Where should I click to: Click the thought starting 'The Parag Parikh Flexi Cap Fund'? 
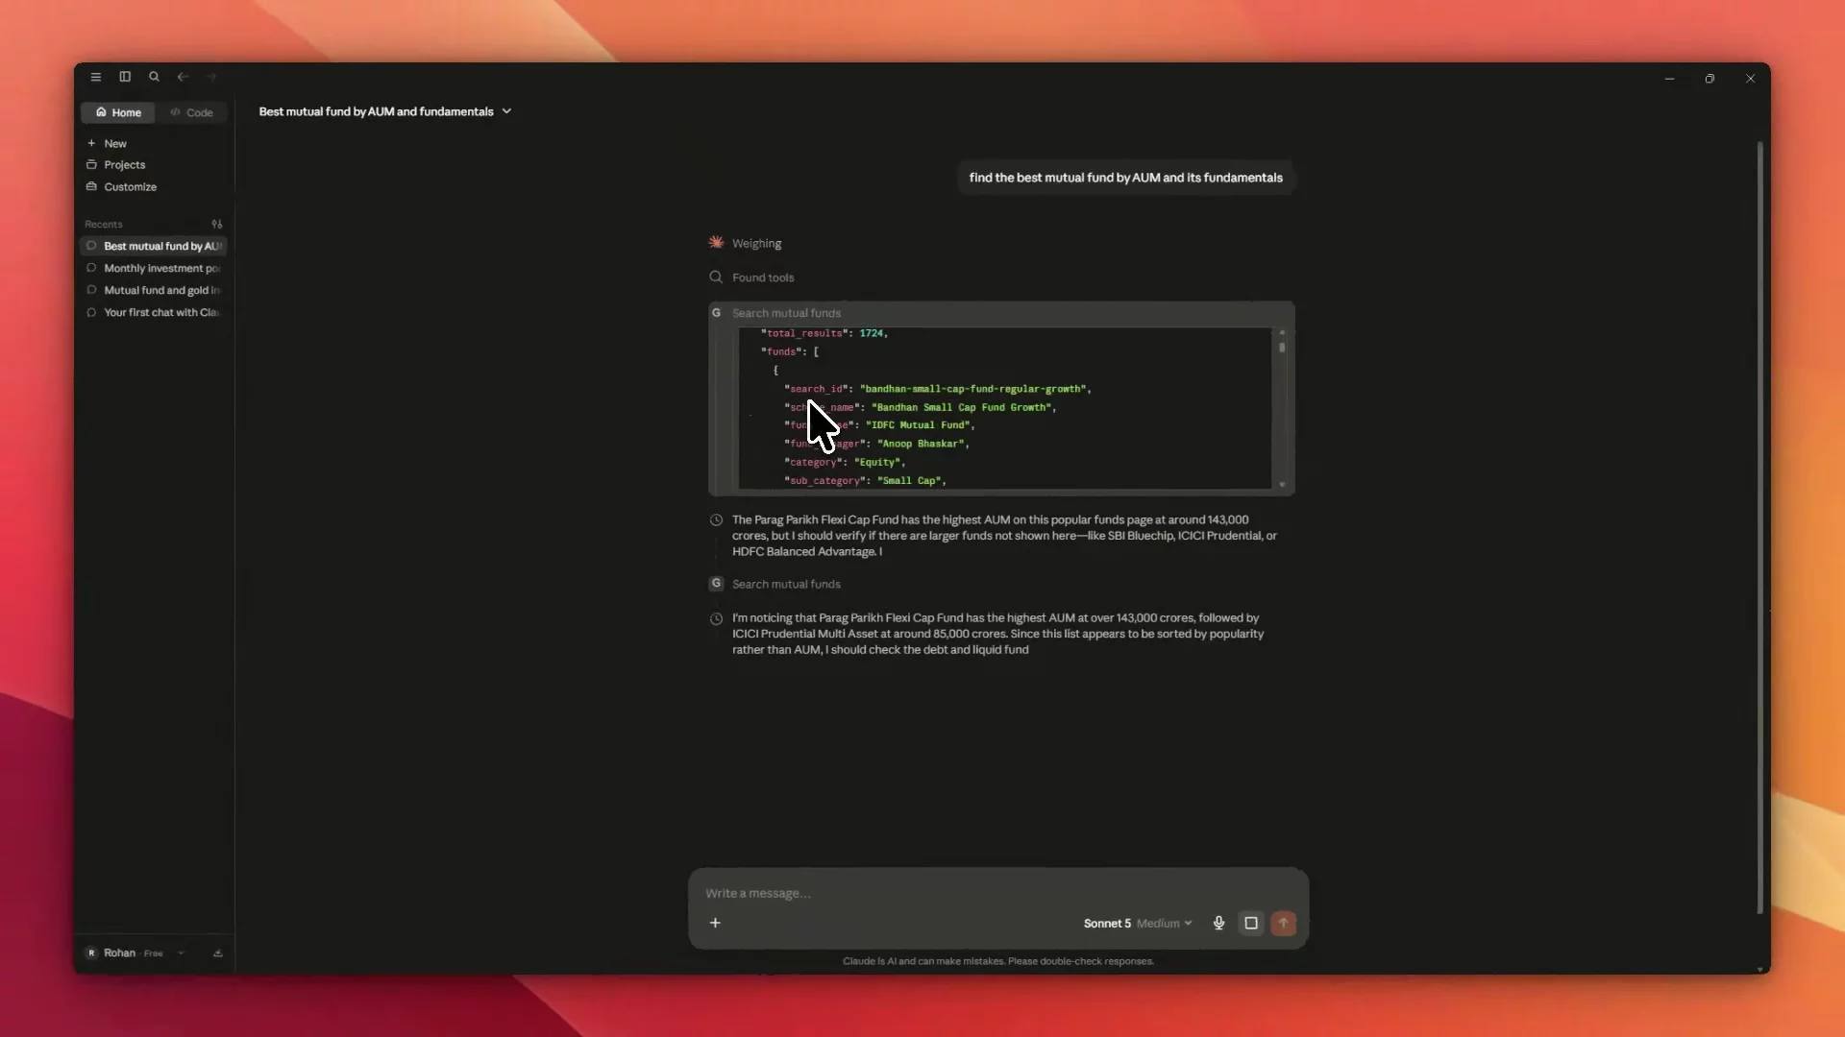[1005, 536]
